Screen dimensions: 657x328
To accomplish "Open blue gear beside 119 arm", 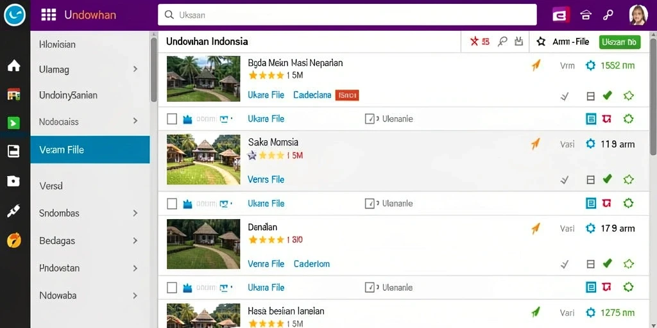I will pyautogui.click(x=590, y=144).
